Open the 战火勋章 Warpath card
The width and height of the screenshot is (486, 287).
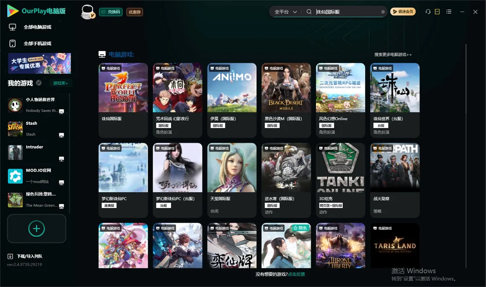(395, 180)
